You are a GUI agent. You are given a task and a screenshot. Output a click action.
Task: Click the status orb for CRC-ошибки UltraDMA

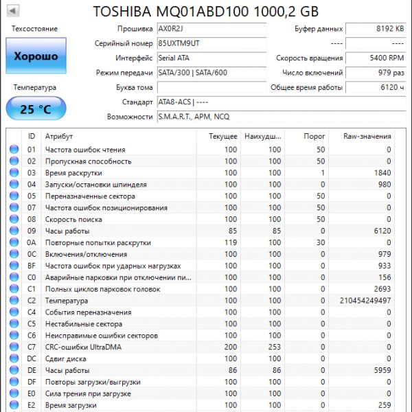point(14,347)
